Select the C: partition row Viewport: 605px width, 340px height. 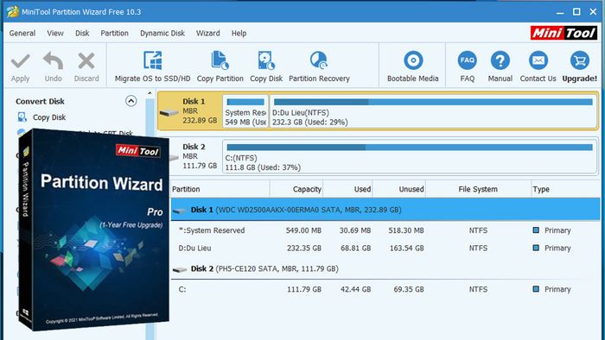click(x=385, y=289)
